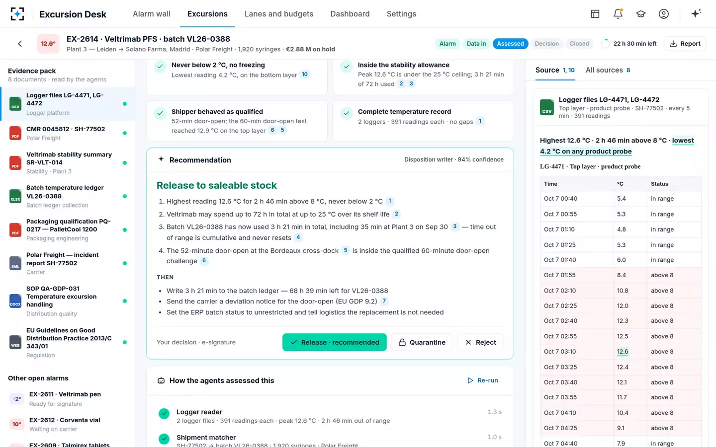Open the Alarm wall tab
The width and height of the screenshot is (716, 447).
[x=152, y=14]
